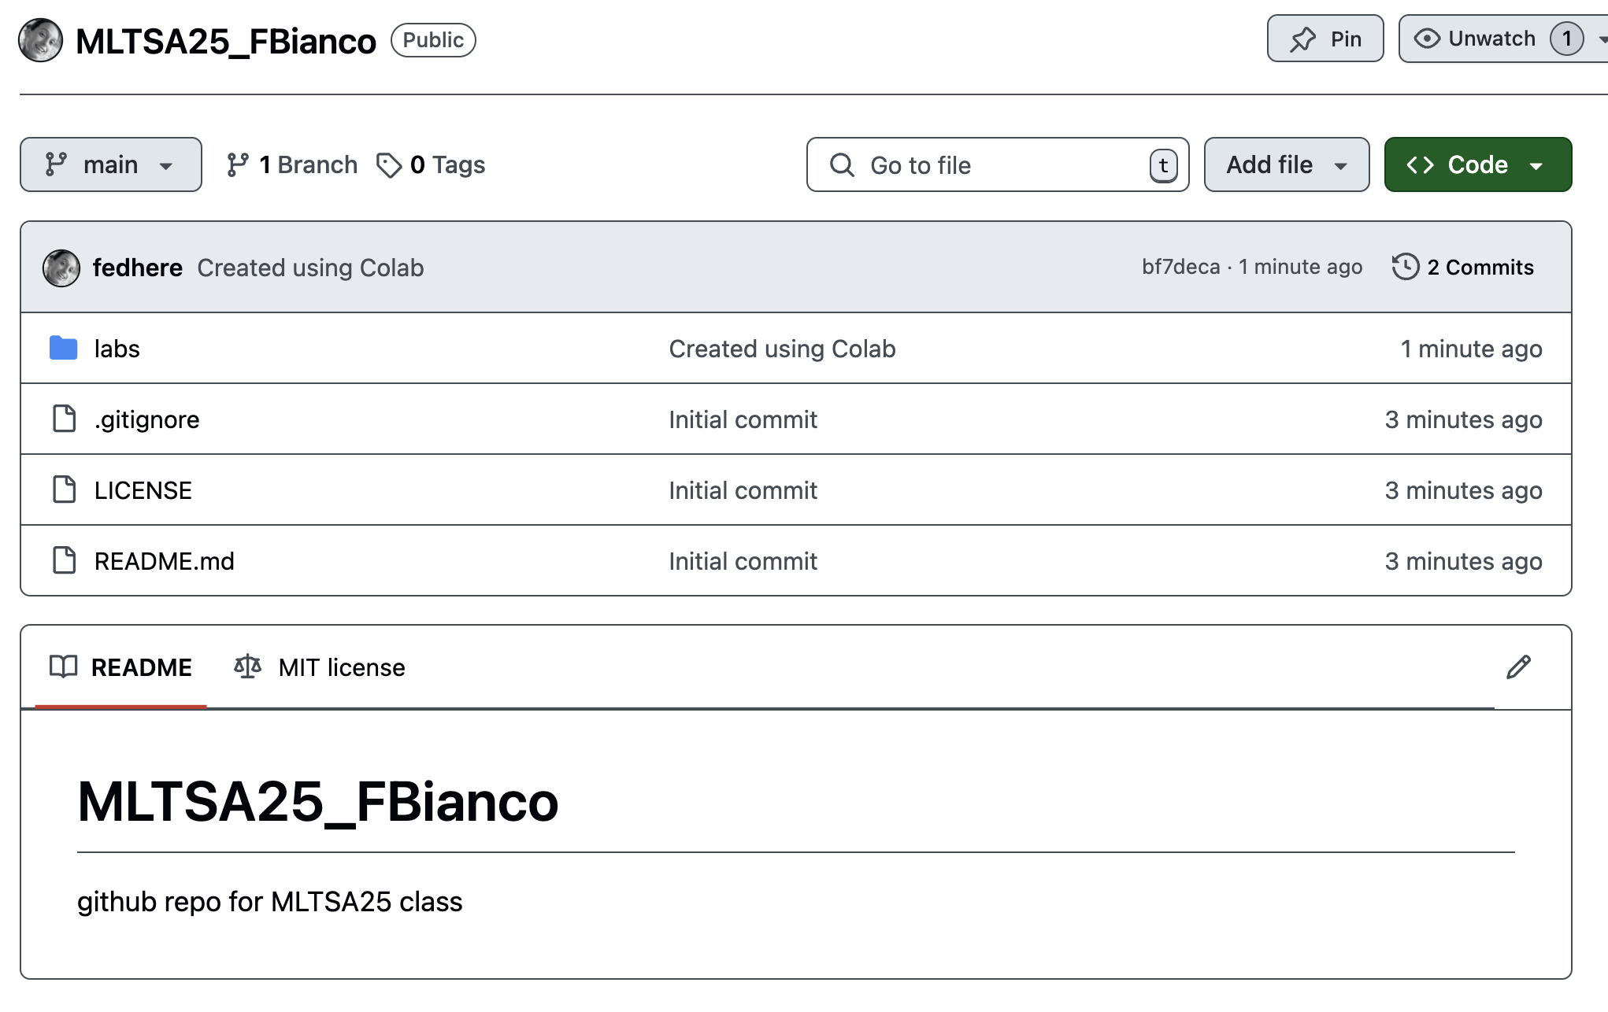Click the tag icon beside 0 Tags
Screen dimensions: 1608x1012
click(388, 165)
